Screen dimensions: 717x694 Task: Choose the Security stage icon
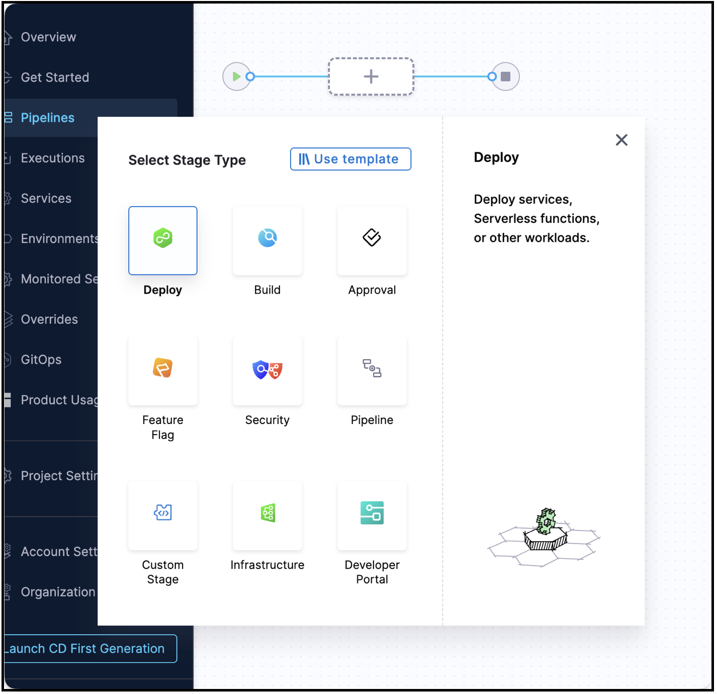(267, 370)
